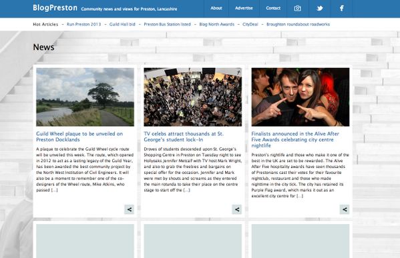Open Run Preston 2013 hot article
Screen dimensions: 400x258
[83, 25]
